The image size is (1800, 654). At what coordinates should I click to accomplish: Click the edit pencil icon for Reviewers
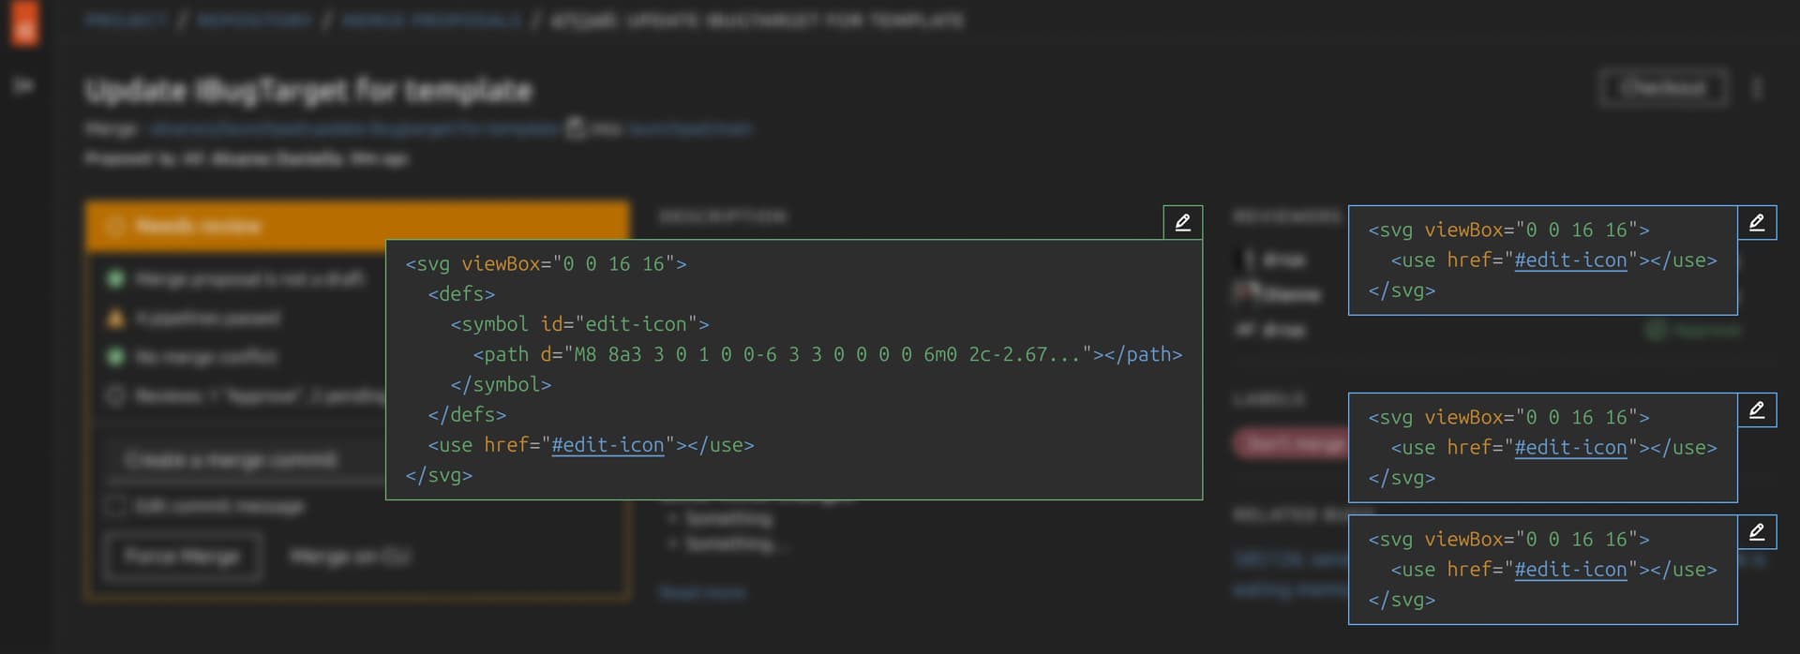1757,223
